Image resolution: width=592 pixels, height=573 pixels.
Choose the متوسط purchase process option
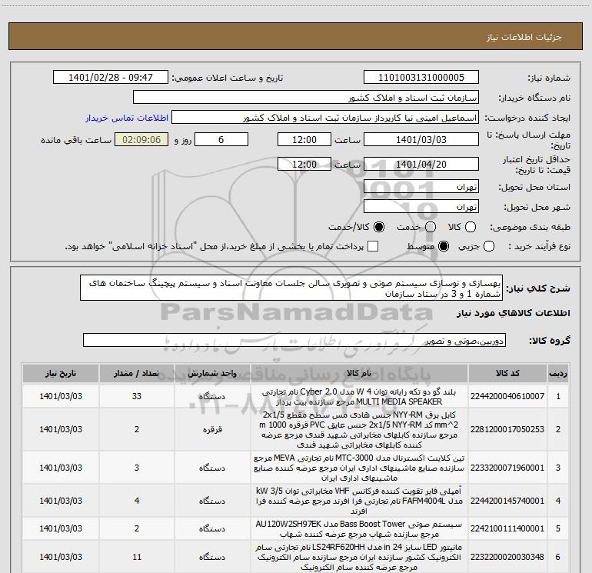click(444, 246)
